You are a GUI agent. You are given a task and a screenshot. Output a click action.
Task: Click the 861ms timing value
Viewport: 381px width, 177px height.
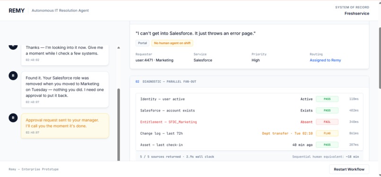354,133
